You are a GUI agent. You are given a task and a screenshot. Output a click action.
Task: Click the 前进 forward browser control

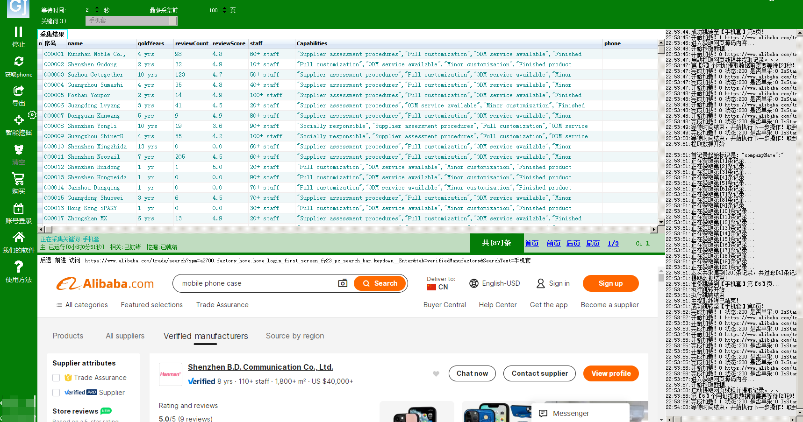[x=60, y=260]
